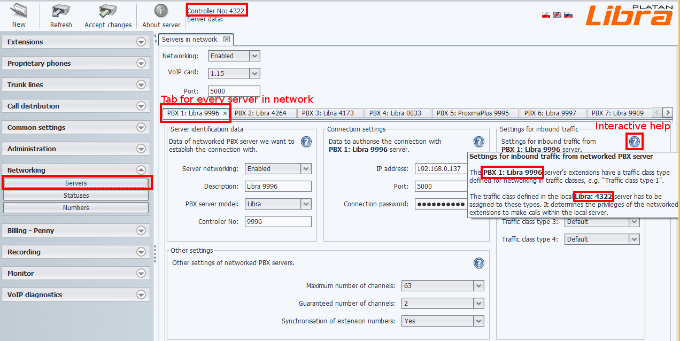Image resolution: width=680 pixels, height=341 pixels.
Task: Switch language with the Polish flag
Action: [x=546, y=15]
